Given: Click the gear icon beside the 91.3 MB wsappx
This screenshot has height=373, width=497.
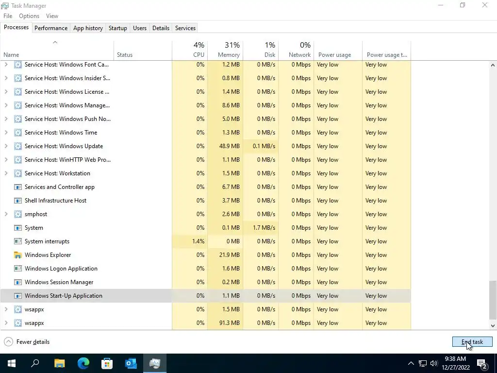Looking at the screenshot, I should (x=18, y=323).
